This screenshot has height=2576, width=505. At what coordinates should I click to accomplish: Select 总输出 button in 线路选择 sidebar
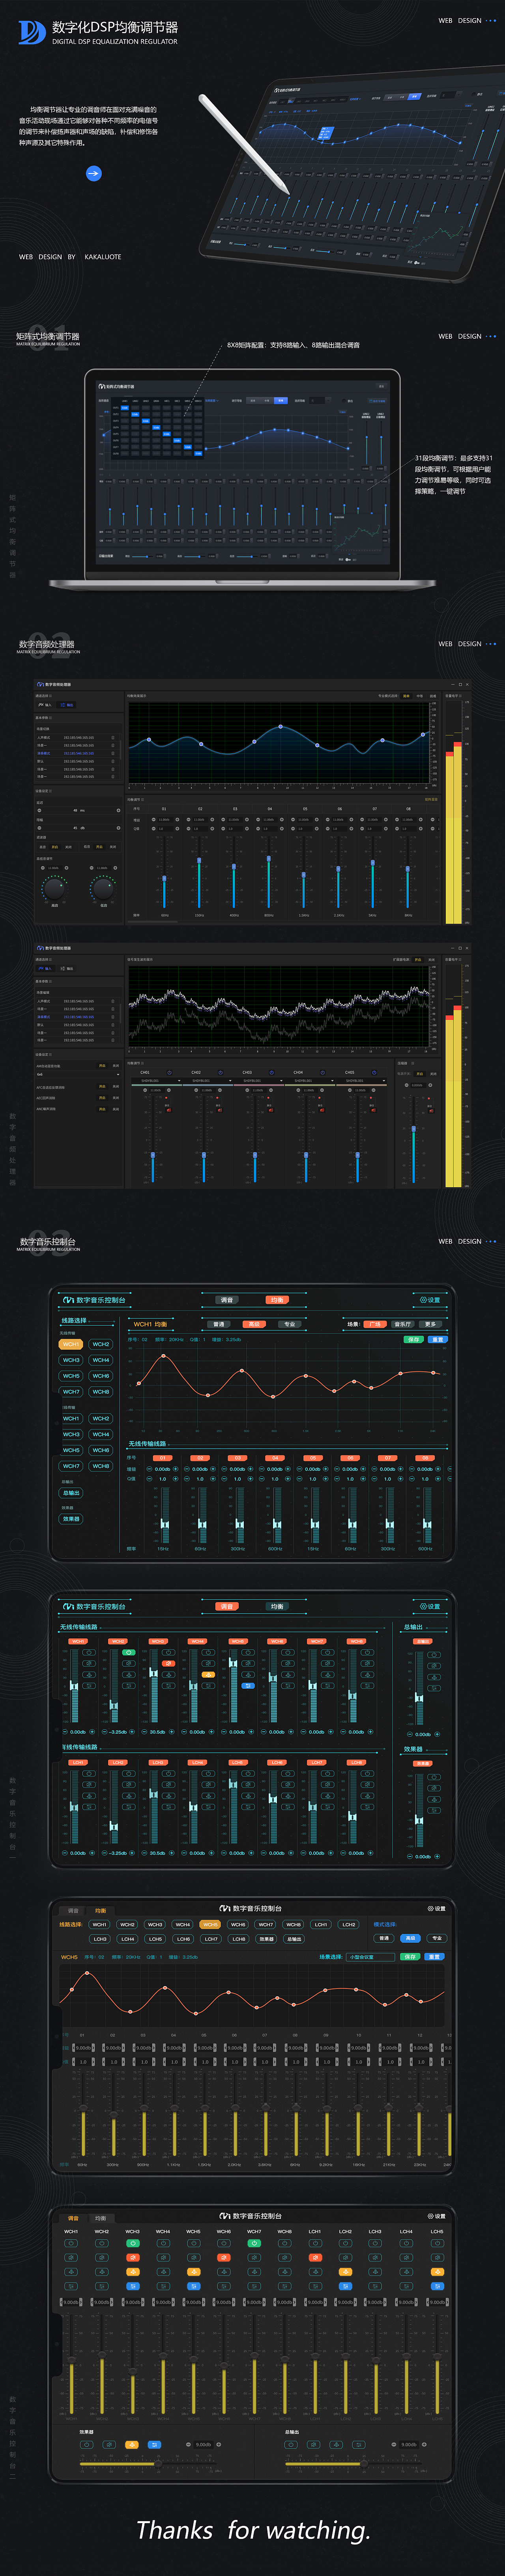[x=72, y=1493]
